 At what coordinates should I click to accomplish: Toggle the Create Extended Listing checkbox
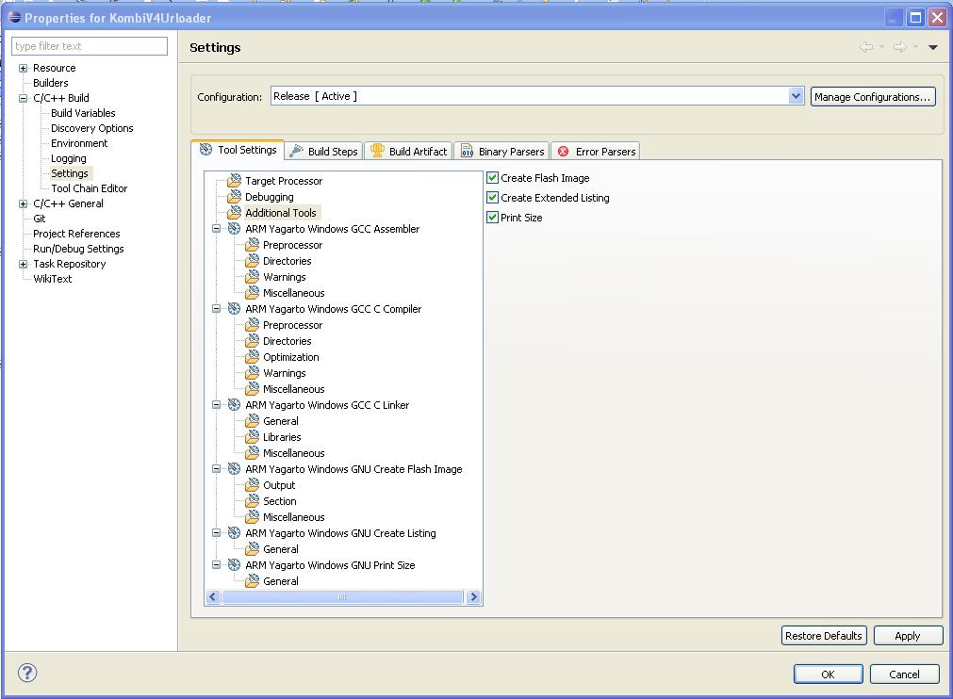point(492,198)
